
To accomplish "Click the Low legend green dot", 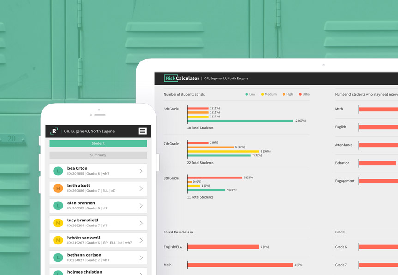I will click(x=247, y=94).
